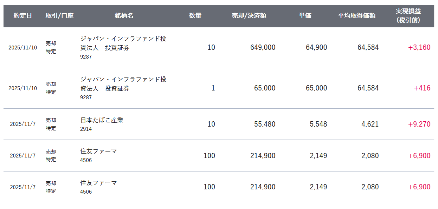Click the 実現損益(税引前) column header

click(408, 16)
